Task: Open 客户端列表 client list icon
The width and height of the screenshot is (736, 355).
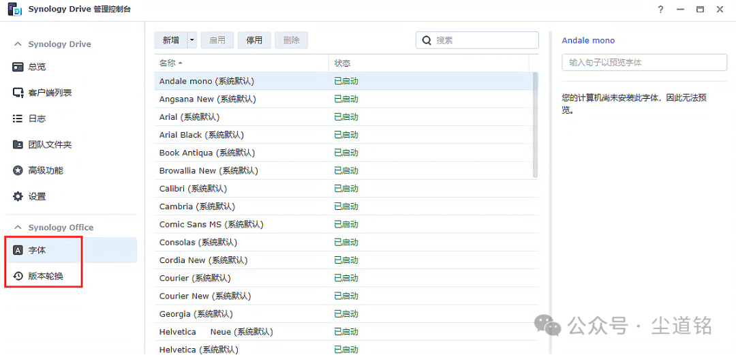Action: (x=18, y=93)
